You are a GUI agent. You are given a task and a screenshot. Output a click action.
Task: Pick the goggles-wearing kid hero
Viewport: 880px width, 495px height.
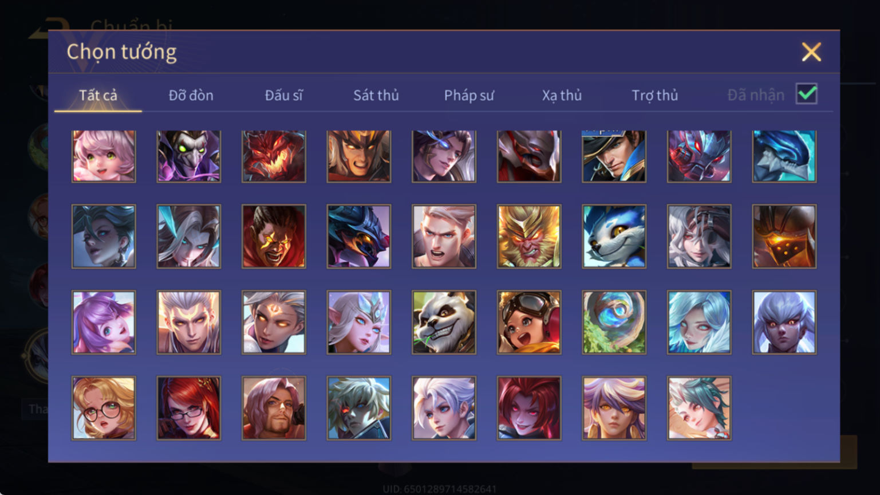529,322
